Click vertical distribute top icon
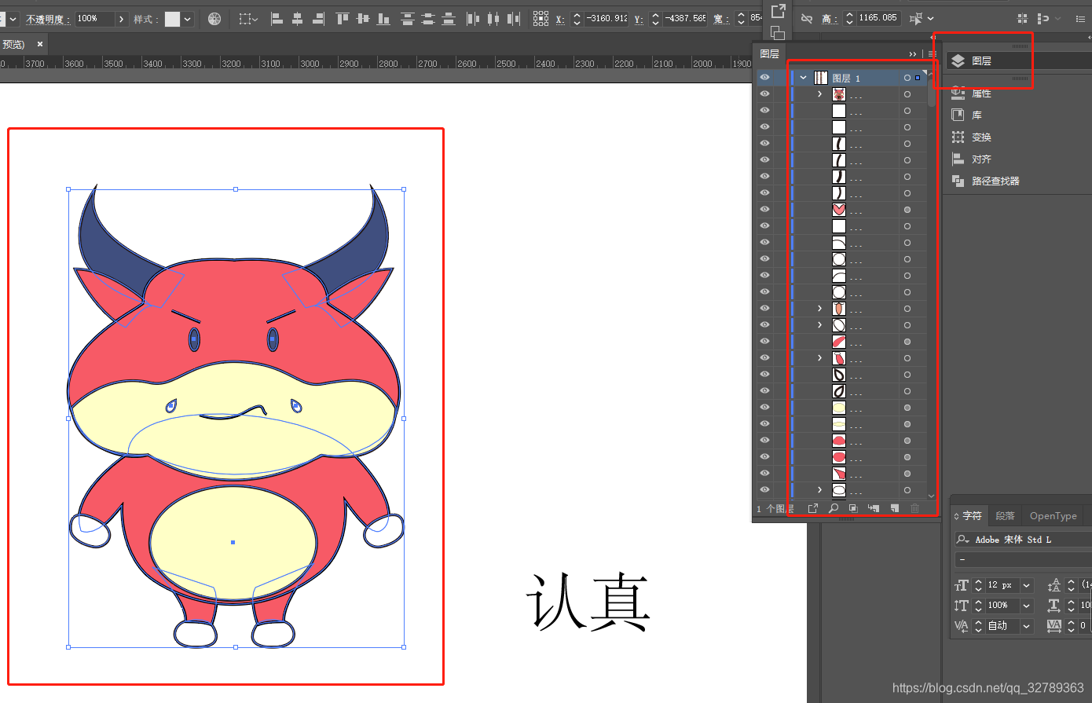The width and height of the screenshot is (1092, 703). tap(408, 19)
